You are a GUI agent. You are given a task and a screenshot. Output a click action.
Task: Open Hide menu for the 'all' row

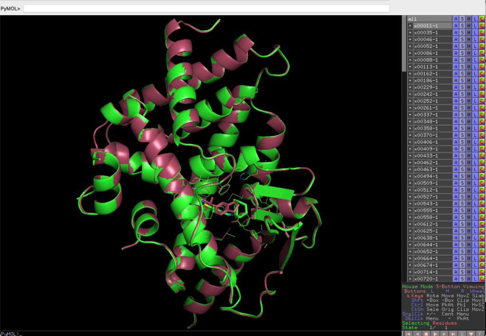pyautogui.click(x=468, y=19)
